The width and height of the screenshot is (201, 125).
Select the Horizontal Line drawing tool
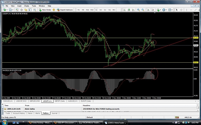click(191, 10)
